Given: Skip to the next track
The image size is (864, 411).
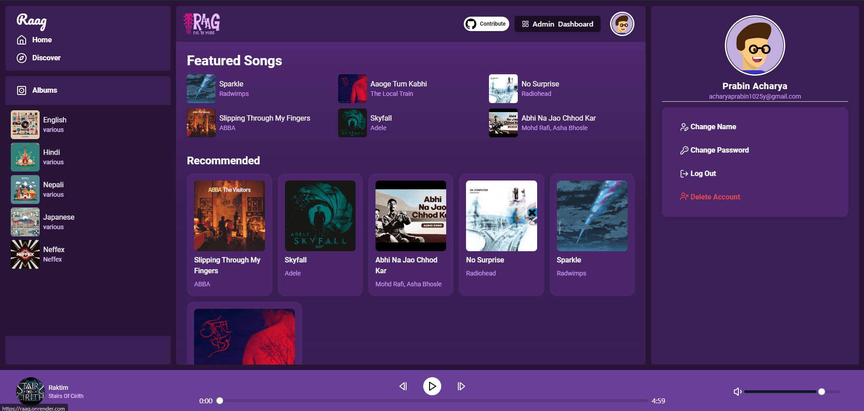Looking at the screenshot, I should coord(461,386).
